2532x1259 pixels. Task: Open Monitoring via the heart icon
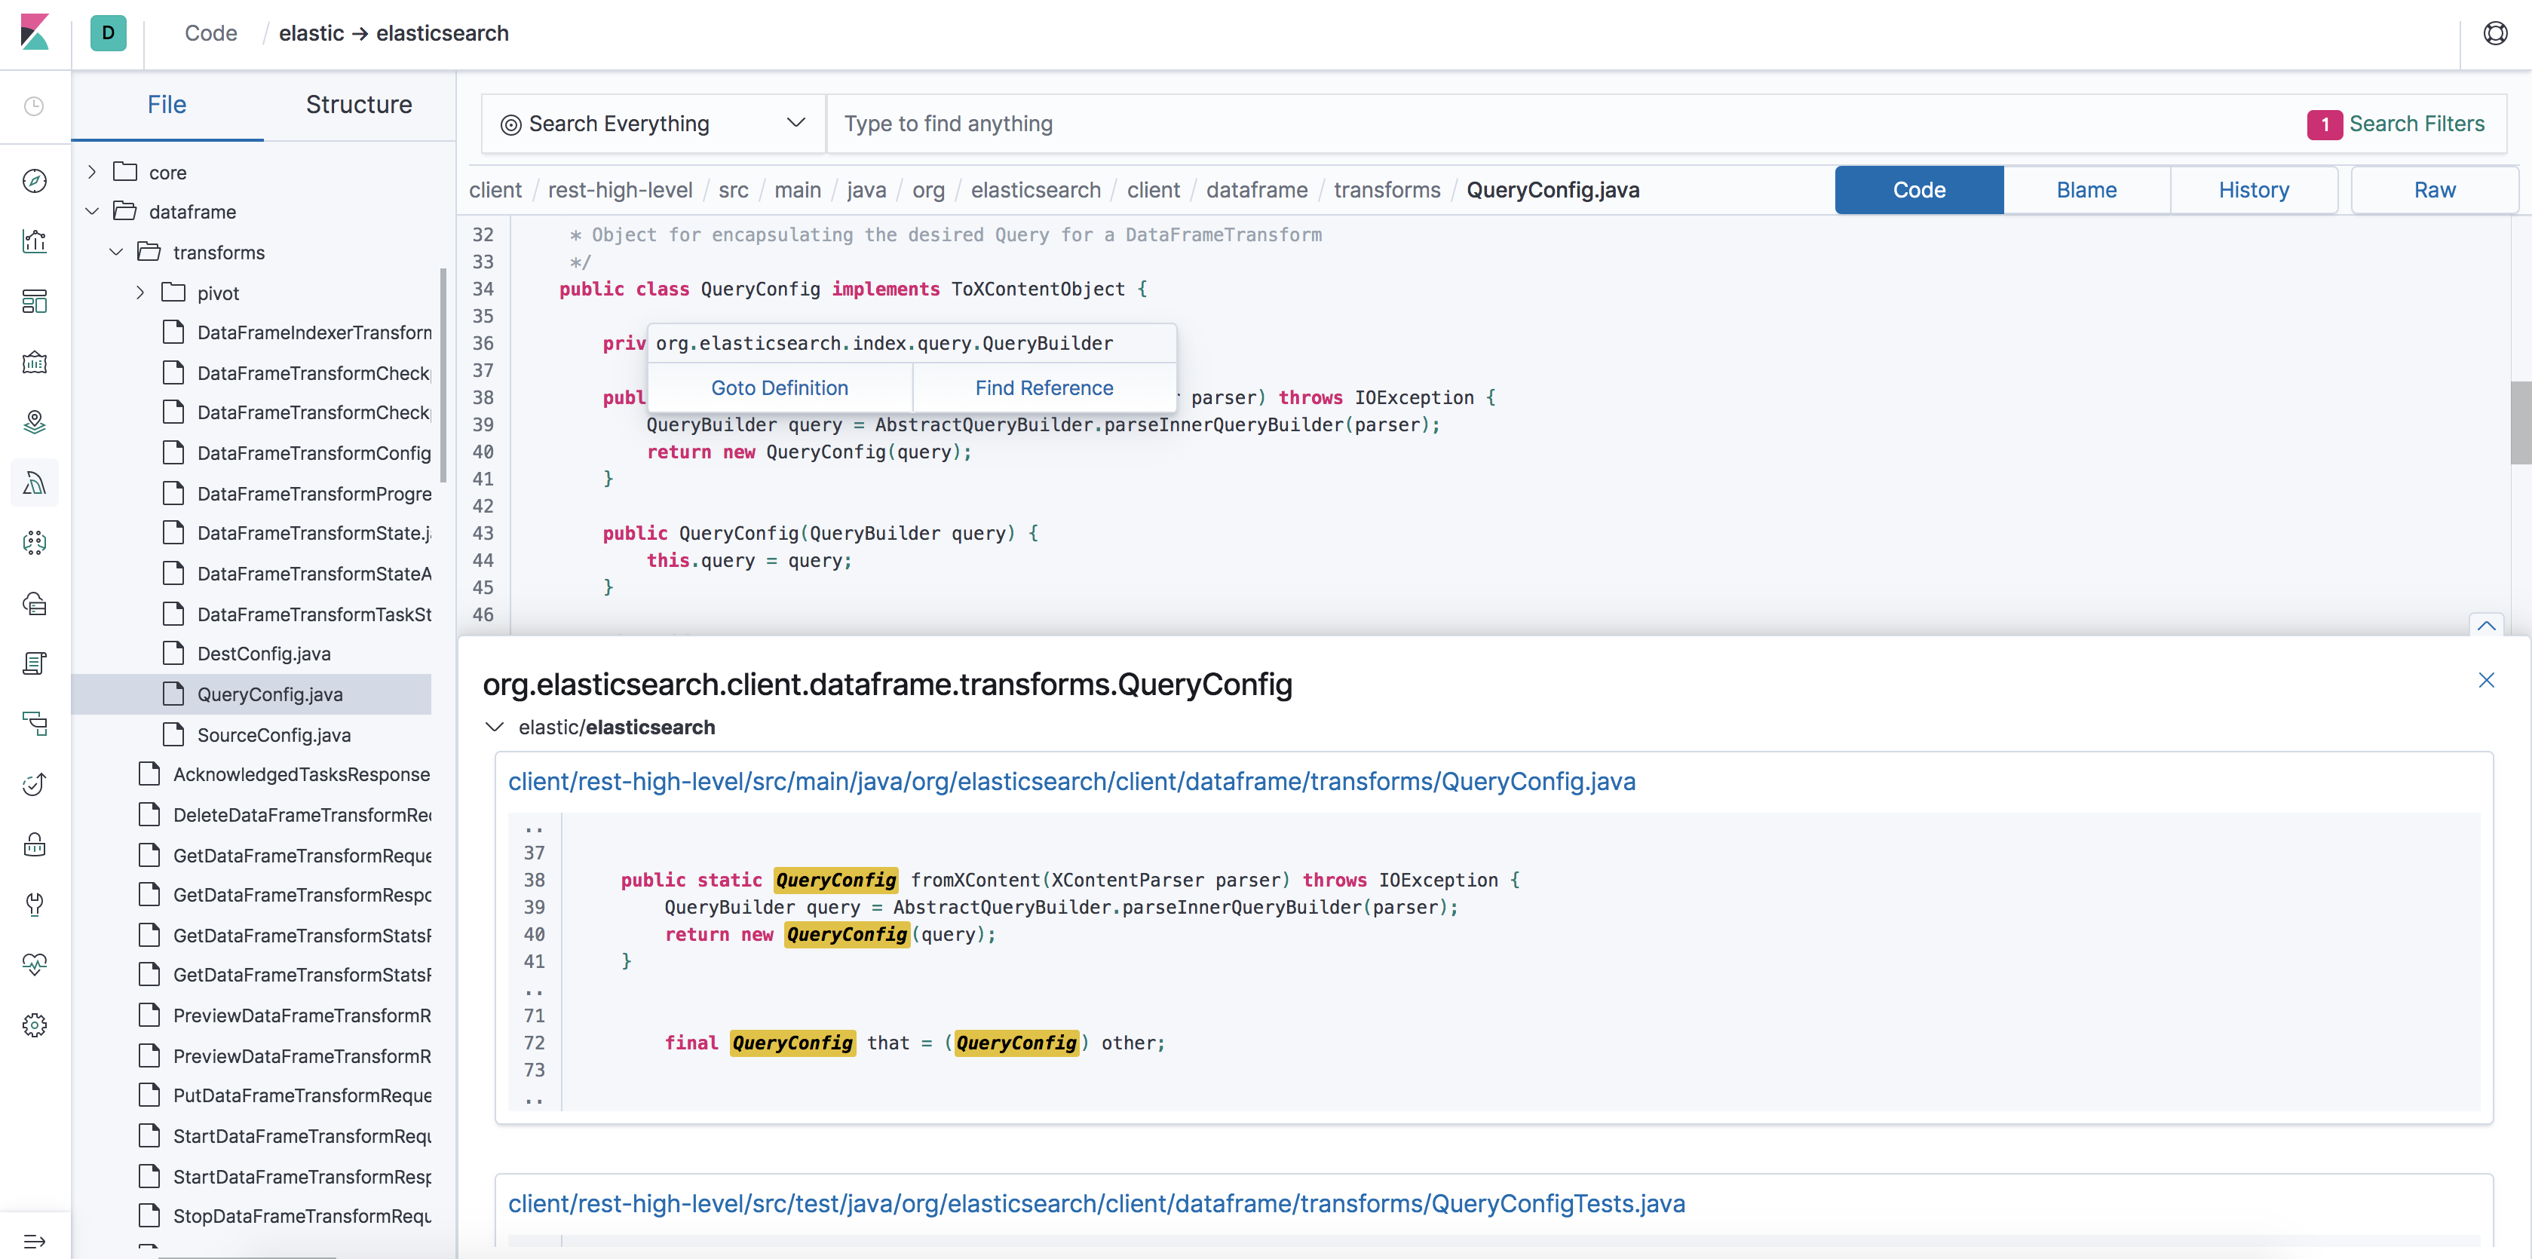[x=35, y=963]
